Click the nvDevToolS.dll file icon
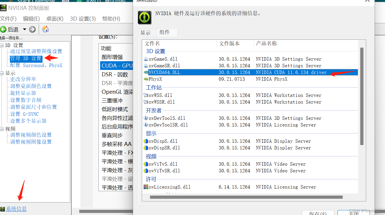The width and height of the screenshot is (385, 215). [x=146, y=118]
